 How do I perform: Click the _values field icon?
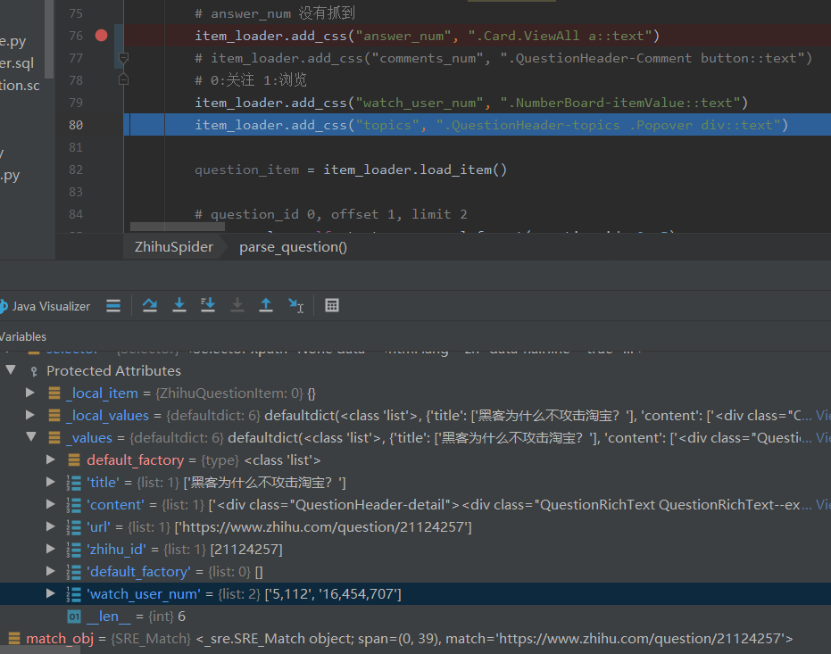54,437
